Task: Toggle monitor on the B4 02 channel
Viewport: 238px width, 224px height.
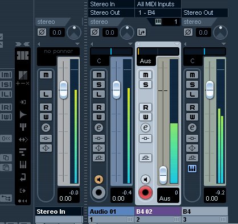Action: (145, 179)
